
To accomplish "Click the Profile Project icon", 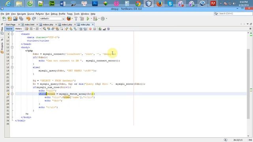I will [x=103, y=19].
